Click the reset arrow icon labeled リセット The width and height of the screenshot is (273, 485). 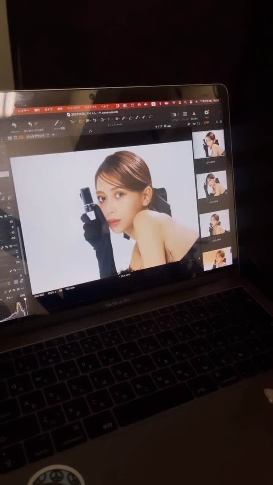(14, 125)
